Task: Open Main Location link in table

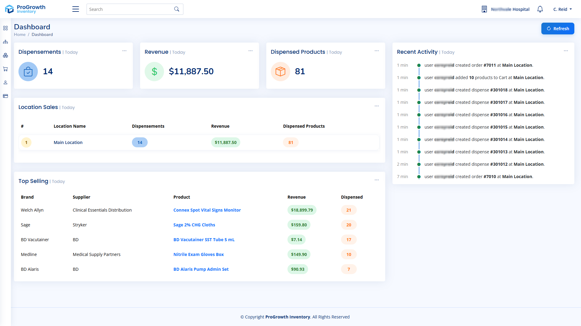Action: click(x=68, y=142)
